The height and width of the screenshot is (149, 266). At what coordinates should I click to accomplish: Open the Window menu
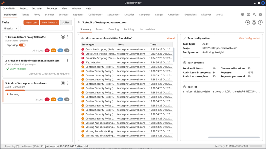[x=76, y=9]
